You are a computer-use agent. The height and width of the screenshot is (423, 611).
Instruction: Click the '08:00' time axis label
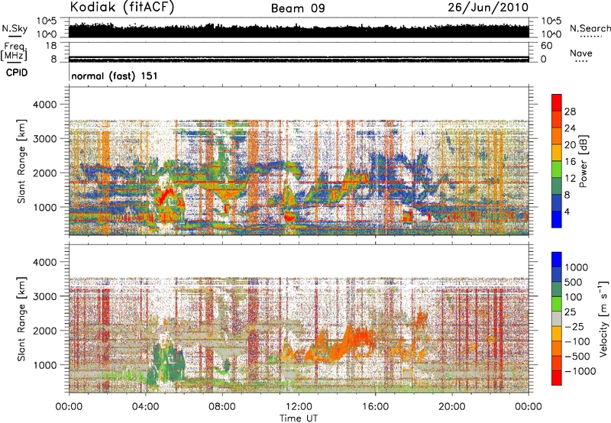point(222,407)
